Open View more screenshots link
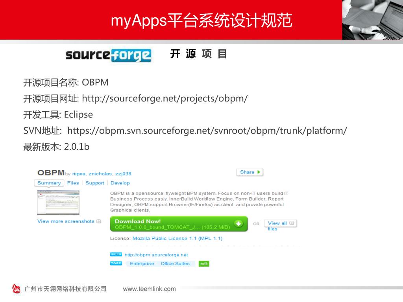This screenshot has width=403, height=302. 66,221
